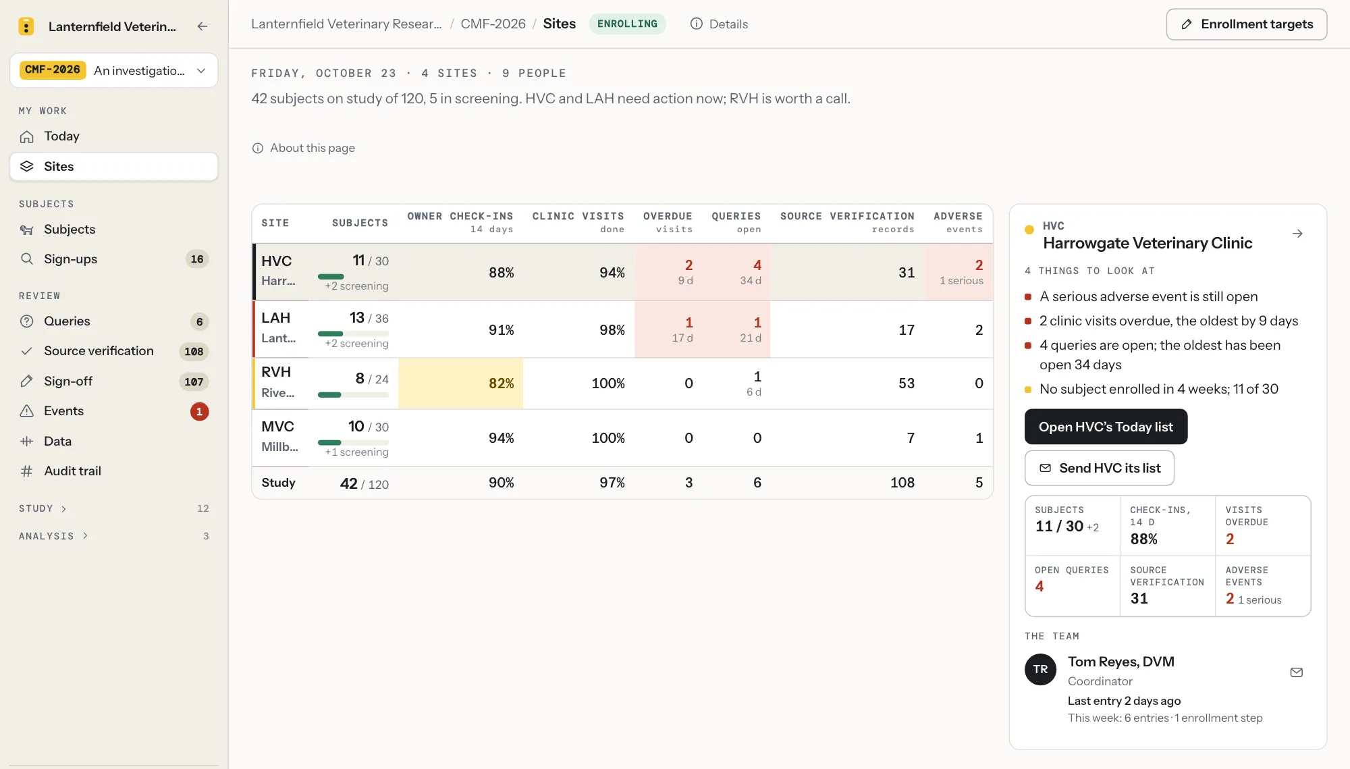Viewport: 1350px width, 769px height.
Task: Click the Source verification checkmark icon
Action: (27, 351)
